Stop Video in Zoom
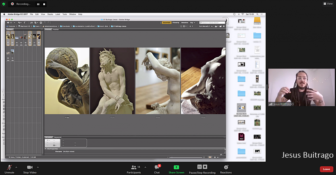This screenshot has width=336, height=175. point(30,169)
